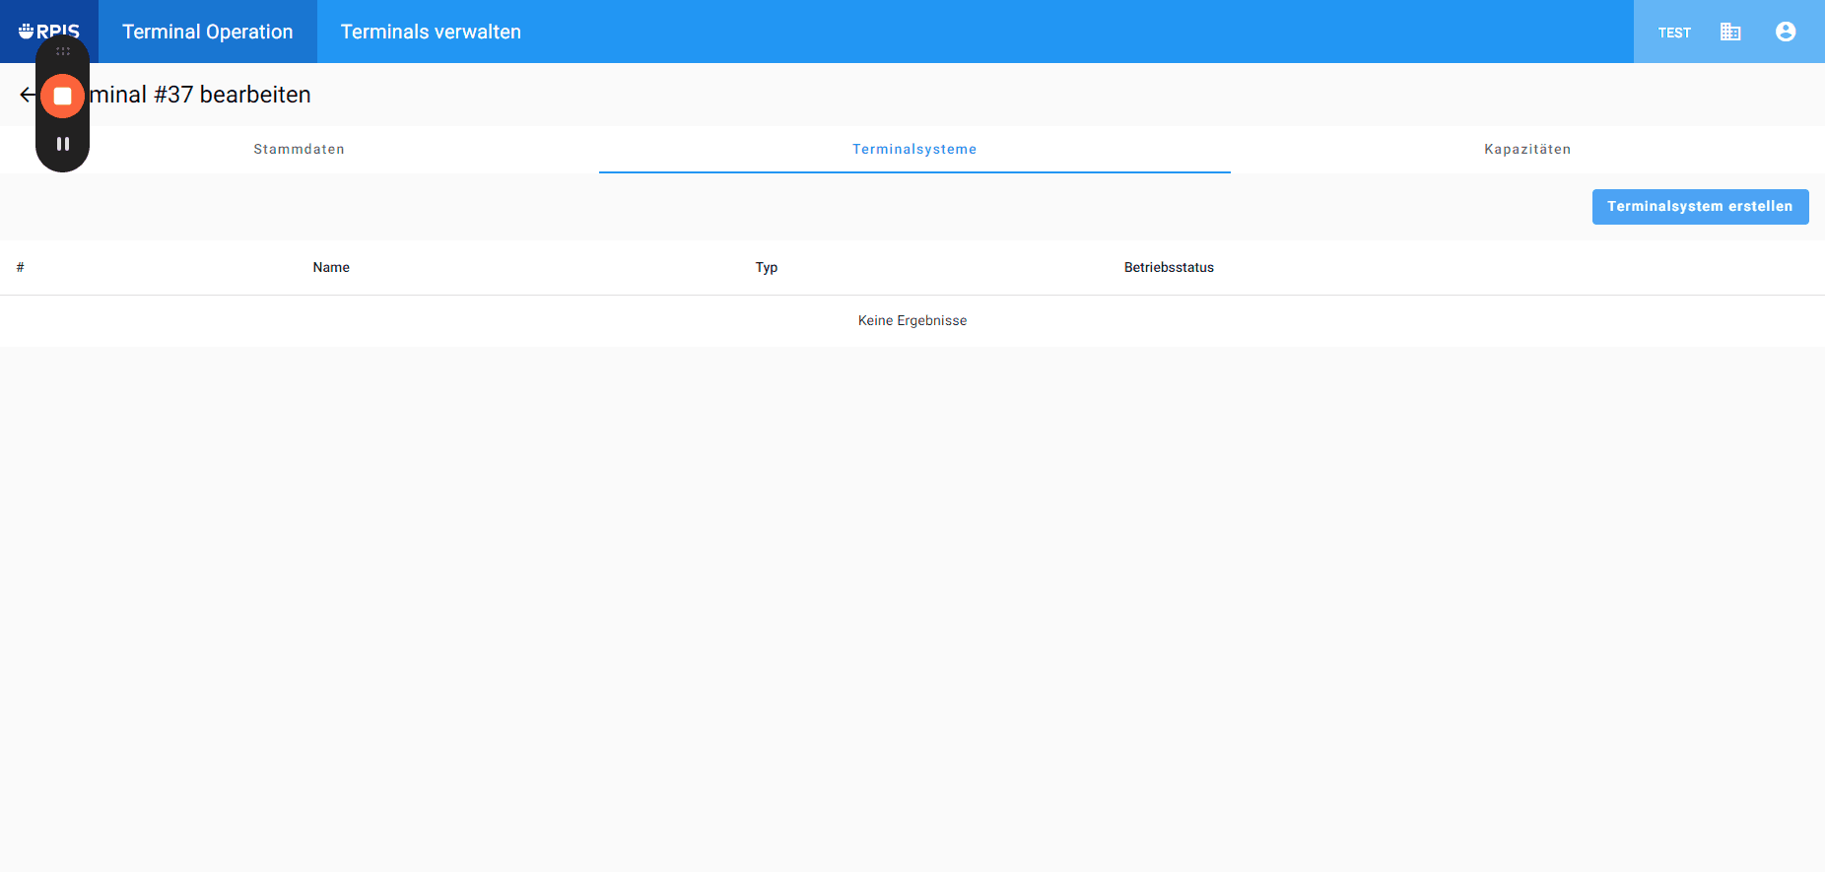Switch to the Stammdaten tab
The height and width of the screenshot is (872, 1825).
300,149
